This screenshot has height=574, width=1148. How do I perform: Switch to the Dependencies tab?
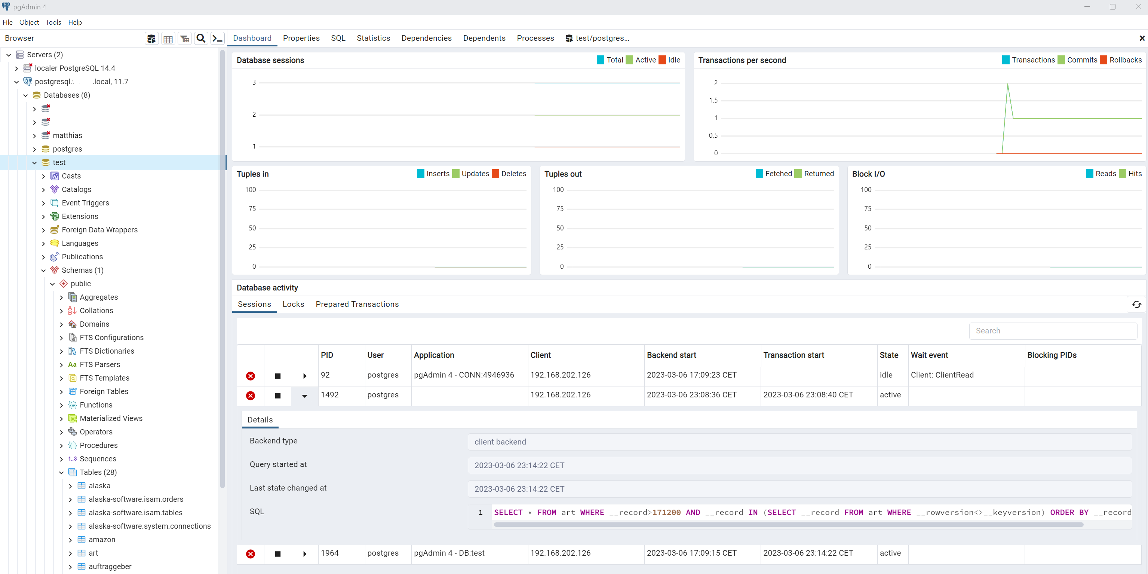(427, 39)
